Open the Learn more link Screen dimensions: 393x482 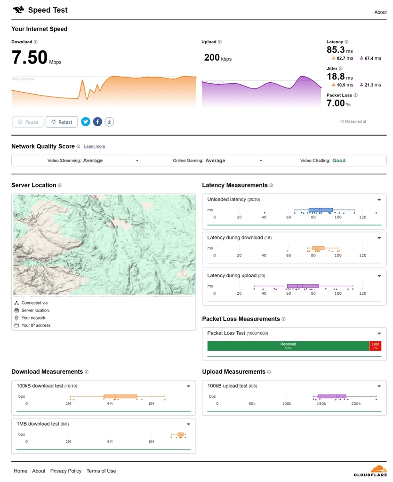point(94,147)
